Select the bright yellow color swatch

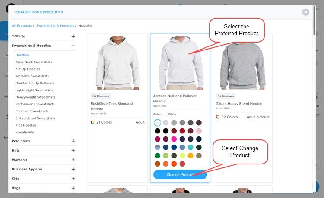coord(182,155)
